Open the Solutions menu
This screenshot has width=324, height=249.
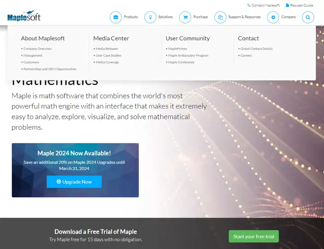pos(166,17)
